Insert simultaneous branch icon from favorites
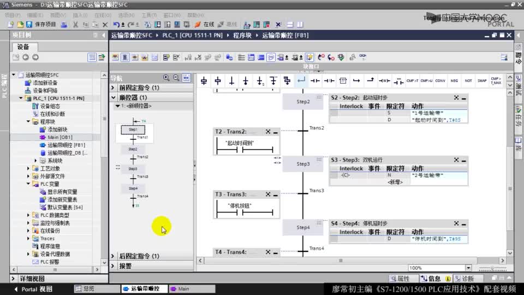 coord(287,81)
